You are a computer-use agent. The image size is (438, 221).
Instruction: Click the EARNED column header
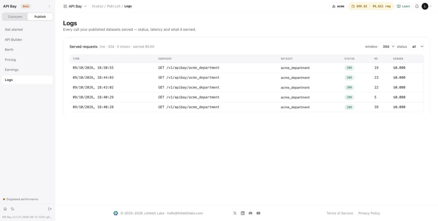(x=398, y=59)
